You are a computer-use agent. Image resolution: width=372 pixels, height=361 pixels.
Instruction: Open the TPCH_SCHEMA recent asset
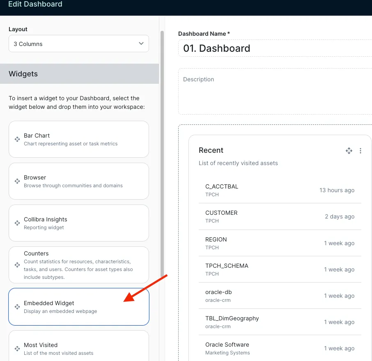[227, 266]
